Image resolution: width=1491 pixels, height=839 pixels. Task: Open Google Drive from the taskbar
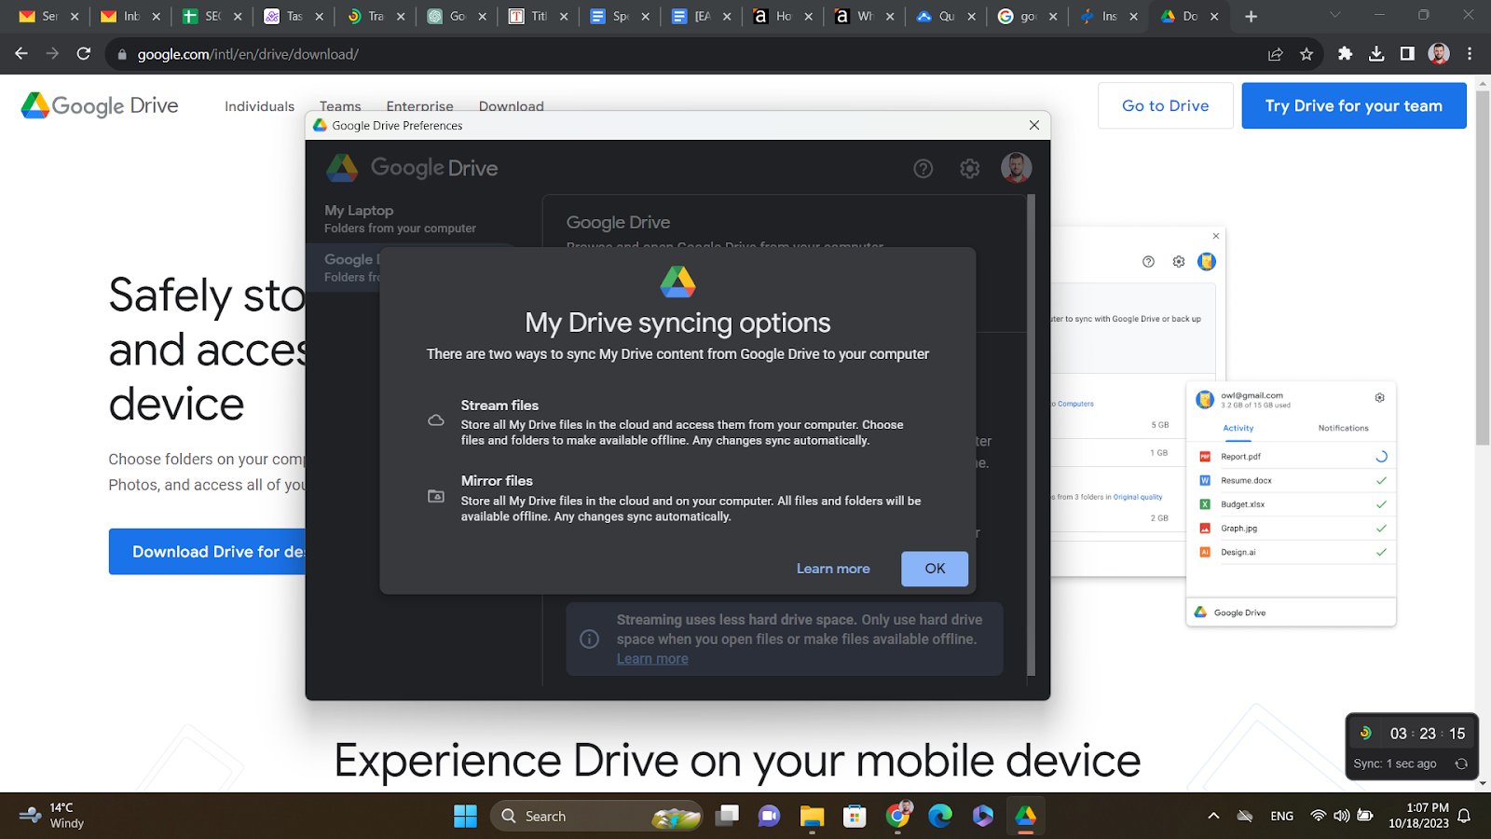pyautogui.click(x=1025, y=816)
